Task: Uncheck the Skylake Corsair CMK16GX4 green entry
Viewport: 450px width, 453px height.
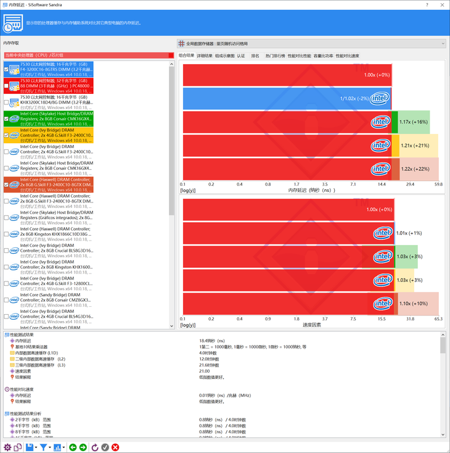Action: point(6,118)
